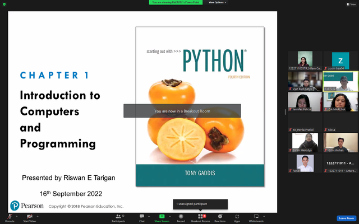Dismiss the '1 unassigned participant' tooltip
Image resolution: width=359 pixels, height=224 pixels.
coord(200,204)
